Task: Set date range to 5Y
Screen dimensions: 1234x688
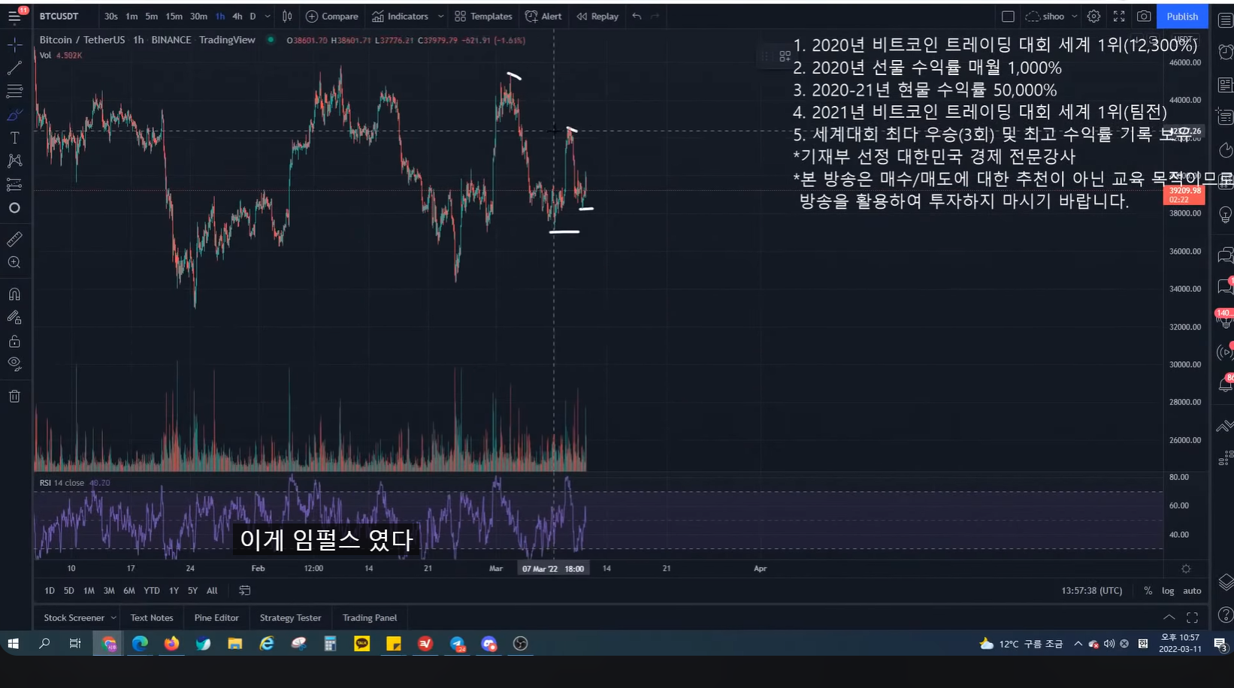Action: tap(192, 591)
